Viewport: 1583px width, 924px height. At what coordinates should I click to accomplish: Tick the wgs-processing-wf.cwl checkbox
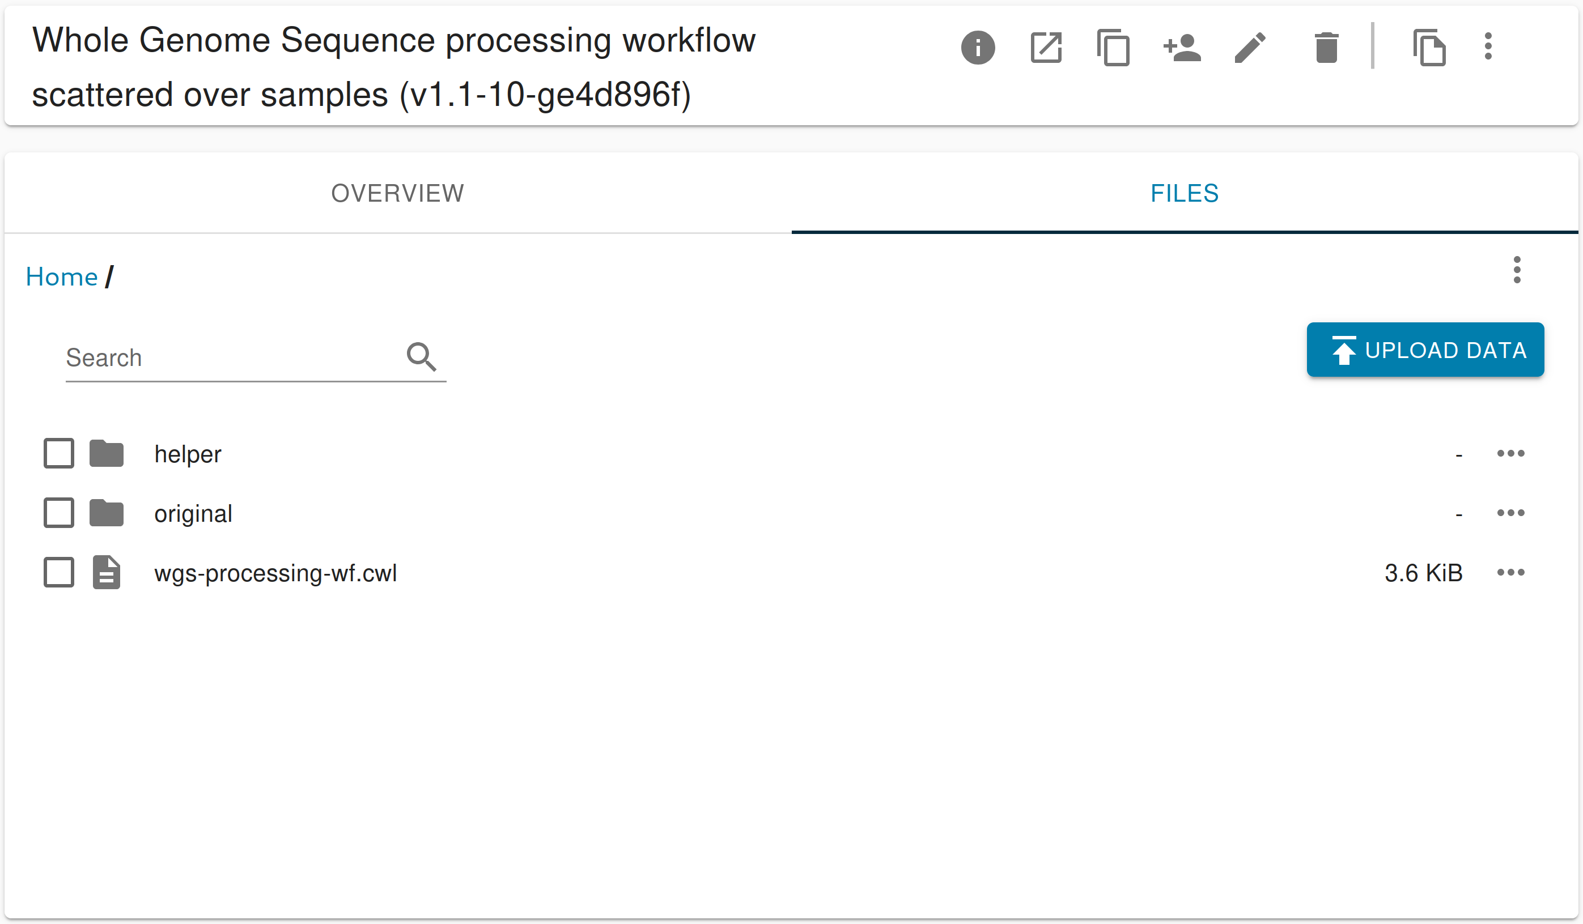click(58, 572)
